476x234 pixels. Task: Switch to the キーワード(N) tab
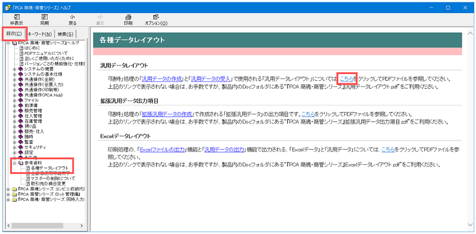tap(40, 34)
